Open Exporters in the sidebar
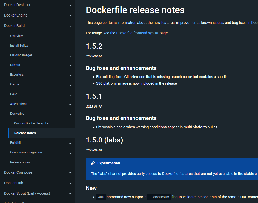This screenshot has height=203, width=258. 17,75
